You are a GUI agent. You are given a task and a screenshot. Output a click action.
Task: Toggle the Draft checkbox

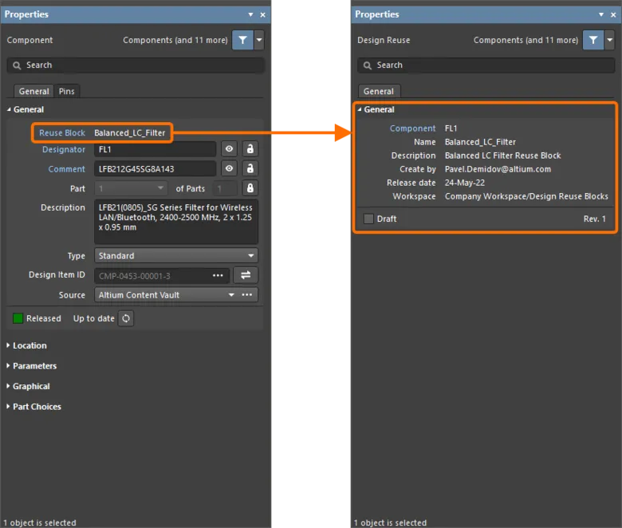point(368,219)
